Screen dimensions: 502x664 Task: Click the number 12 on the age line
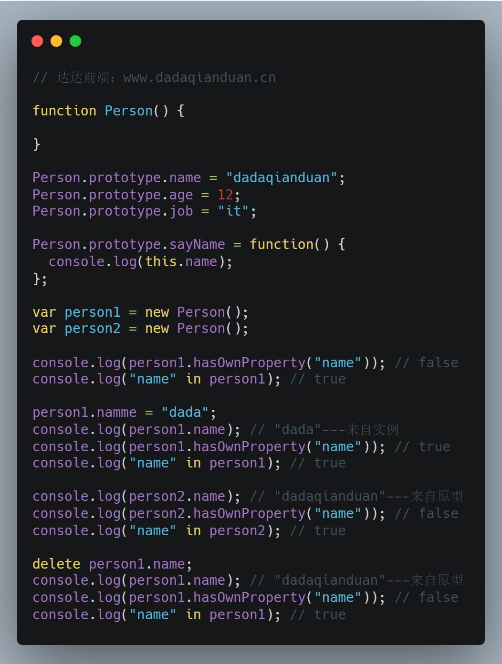point(225,195)
